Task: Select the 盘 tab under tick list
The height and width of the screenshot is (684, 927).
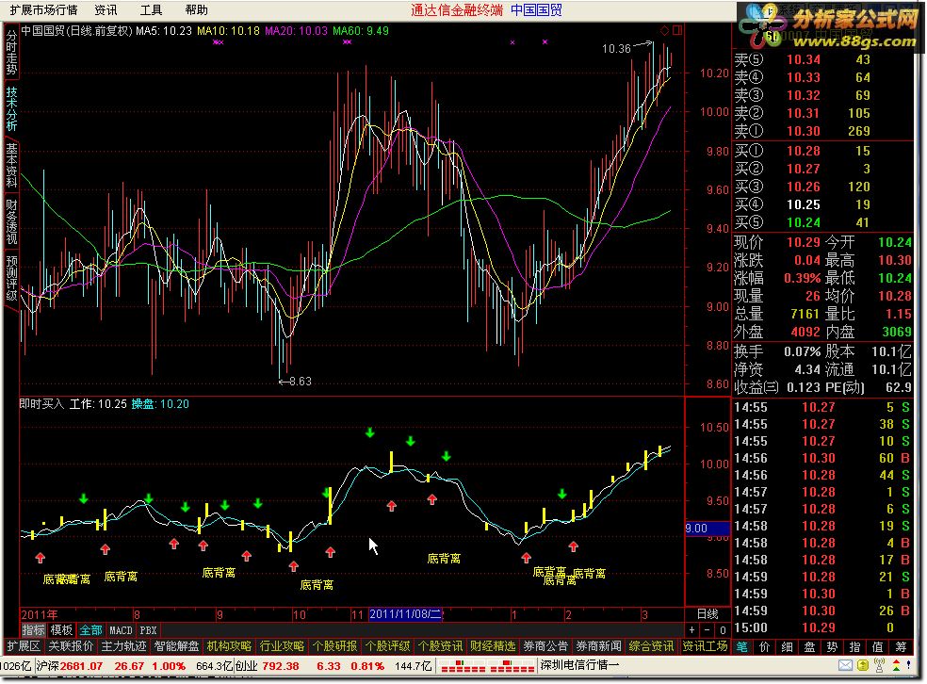Action: click(x=809, y=646)
